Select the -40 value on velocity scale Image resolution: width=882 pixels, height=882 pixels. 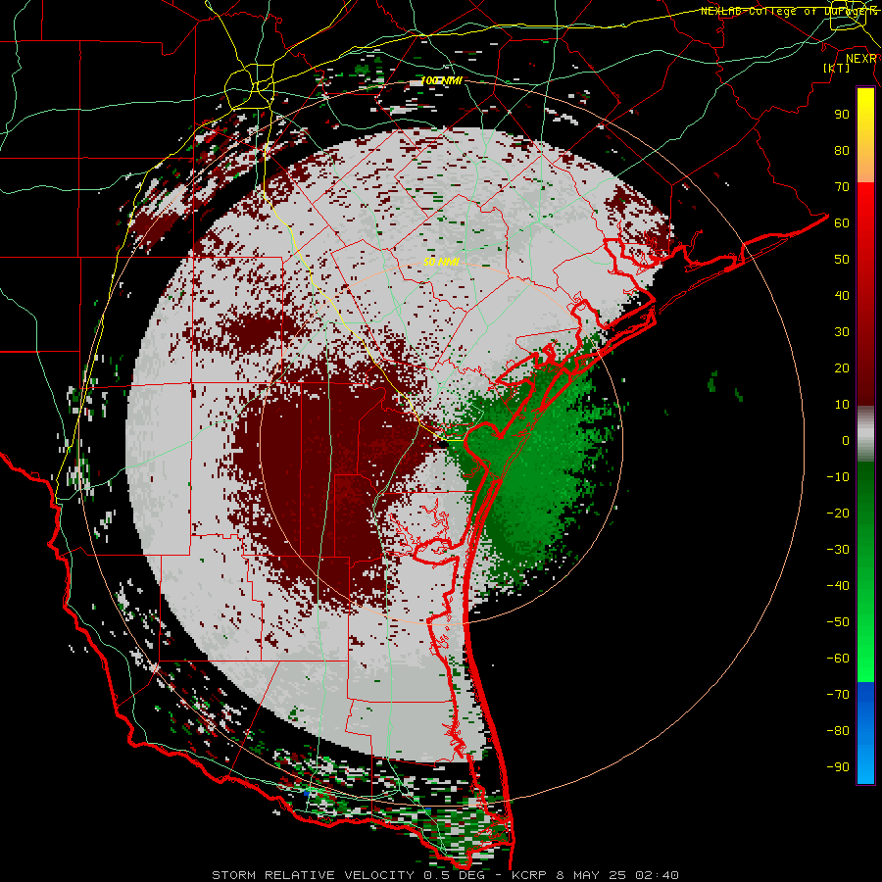coord(838,586)
